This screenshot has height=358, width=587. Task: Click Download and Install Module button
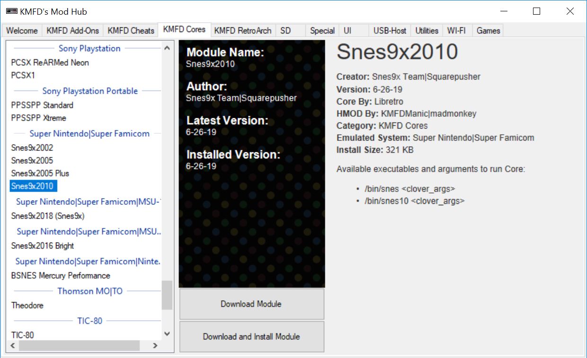[251, 337]
